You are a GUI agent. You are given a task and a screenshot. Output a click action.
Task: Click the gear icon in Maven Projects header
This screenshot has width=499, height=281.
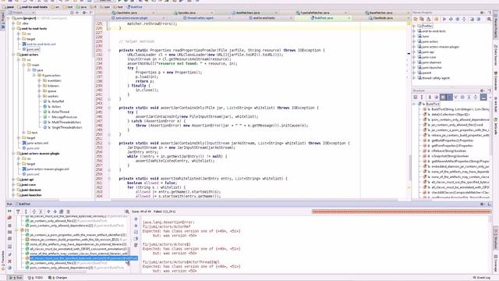[483, 12]
